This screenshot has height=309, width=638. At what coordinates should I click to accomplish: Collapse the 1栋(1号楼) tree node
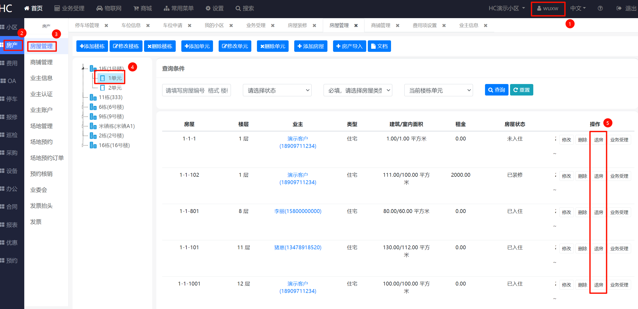point(83,68)
